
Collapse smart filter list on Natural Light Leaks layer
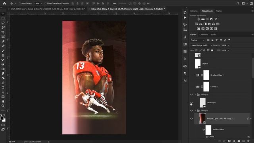click(250, 118)
